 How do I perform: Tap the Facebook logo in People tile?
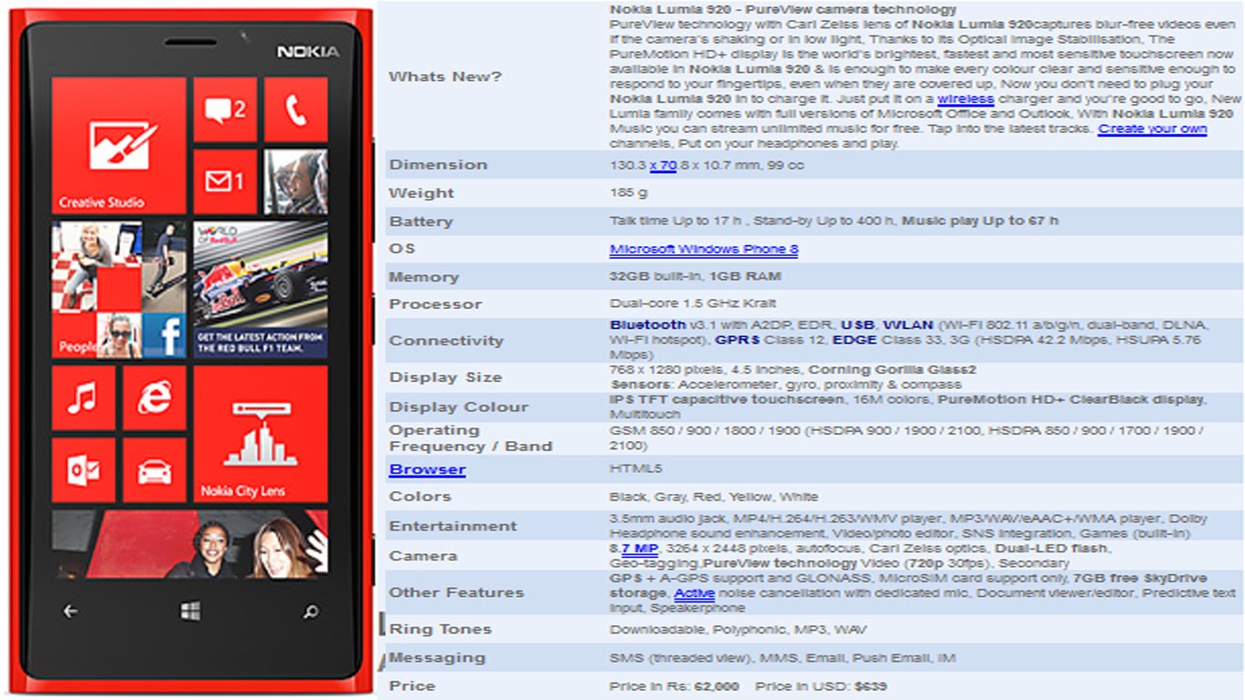(164, 335)
